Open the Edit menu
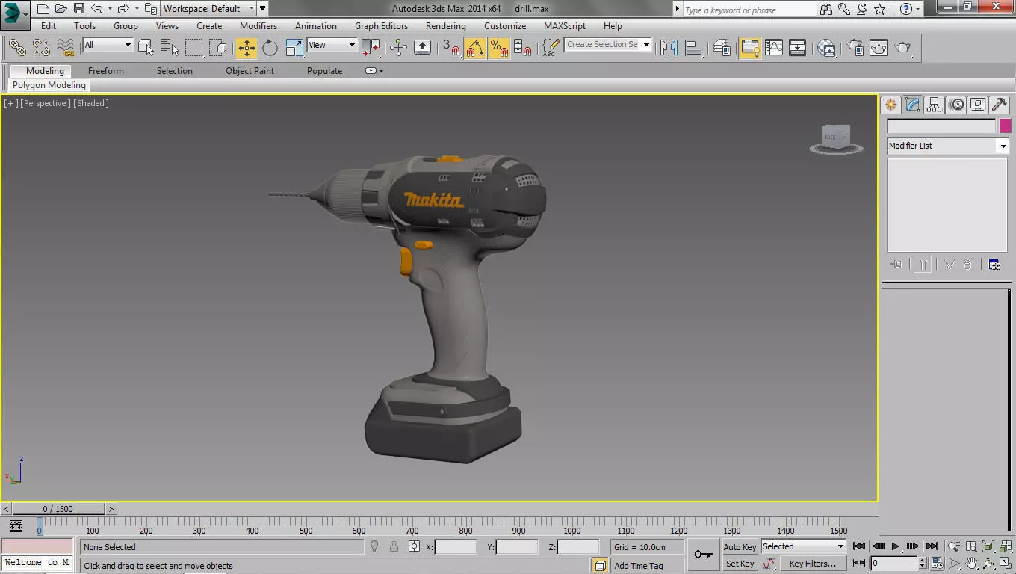Image resolution: width=1016 pixels, height=574 pixels. (x=49, y=26)
